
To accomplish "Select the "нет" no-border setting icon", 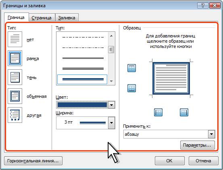I will 15,39.
